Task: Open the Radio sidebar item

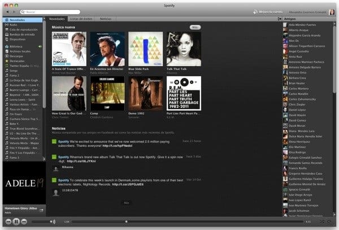Action: pos(23,25)
